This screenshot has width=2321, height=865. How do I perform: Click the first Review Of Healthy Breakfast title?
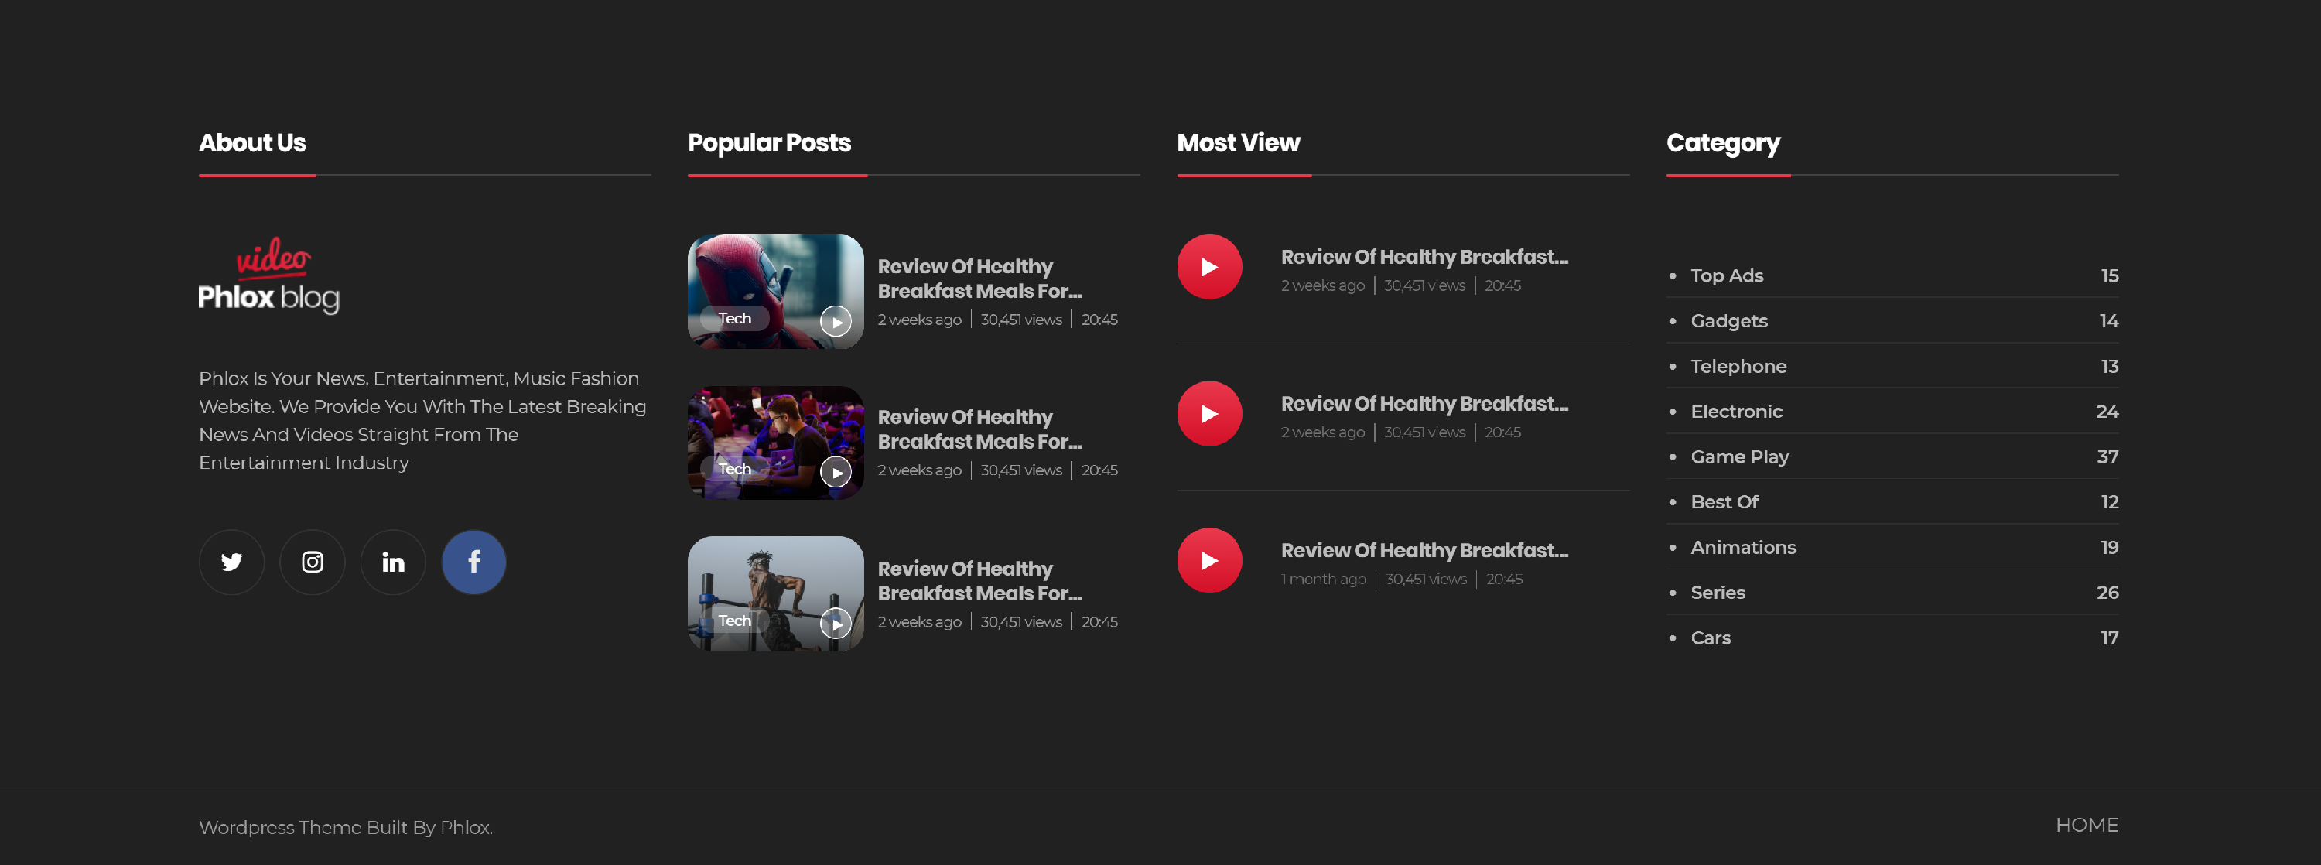979,279
